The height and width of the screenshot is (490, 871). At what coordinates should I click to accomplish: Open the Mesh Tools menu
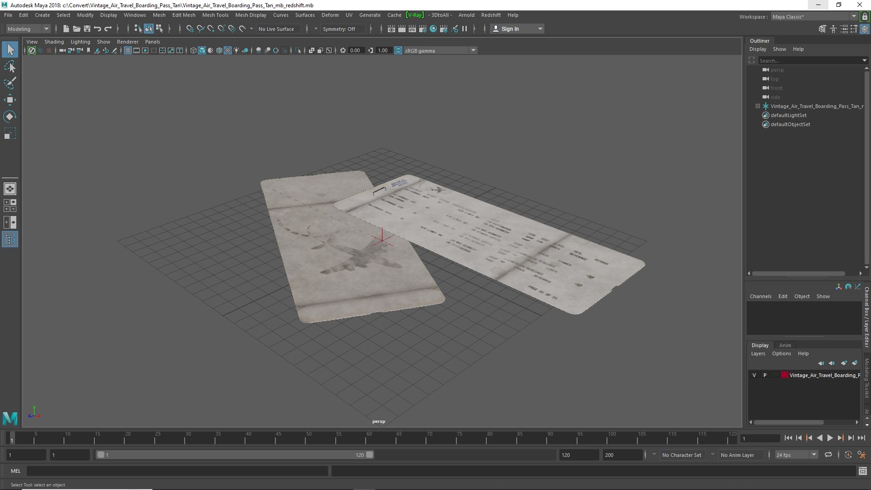point(215,15)
